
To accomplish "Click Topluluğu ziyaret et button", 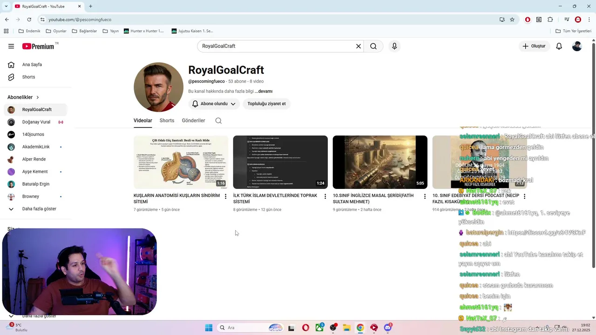I will click(x=267, y=104).
